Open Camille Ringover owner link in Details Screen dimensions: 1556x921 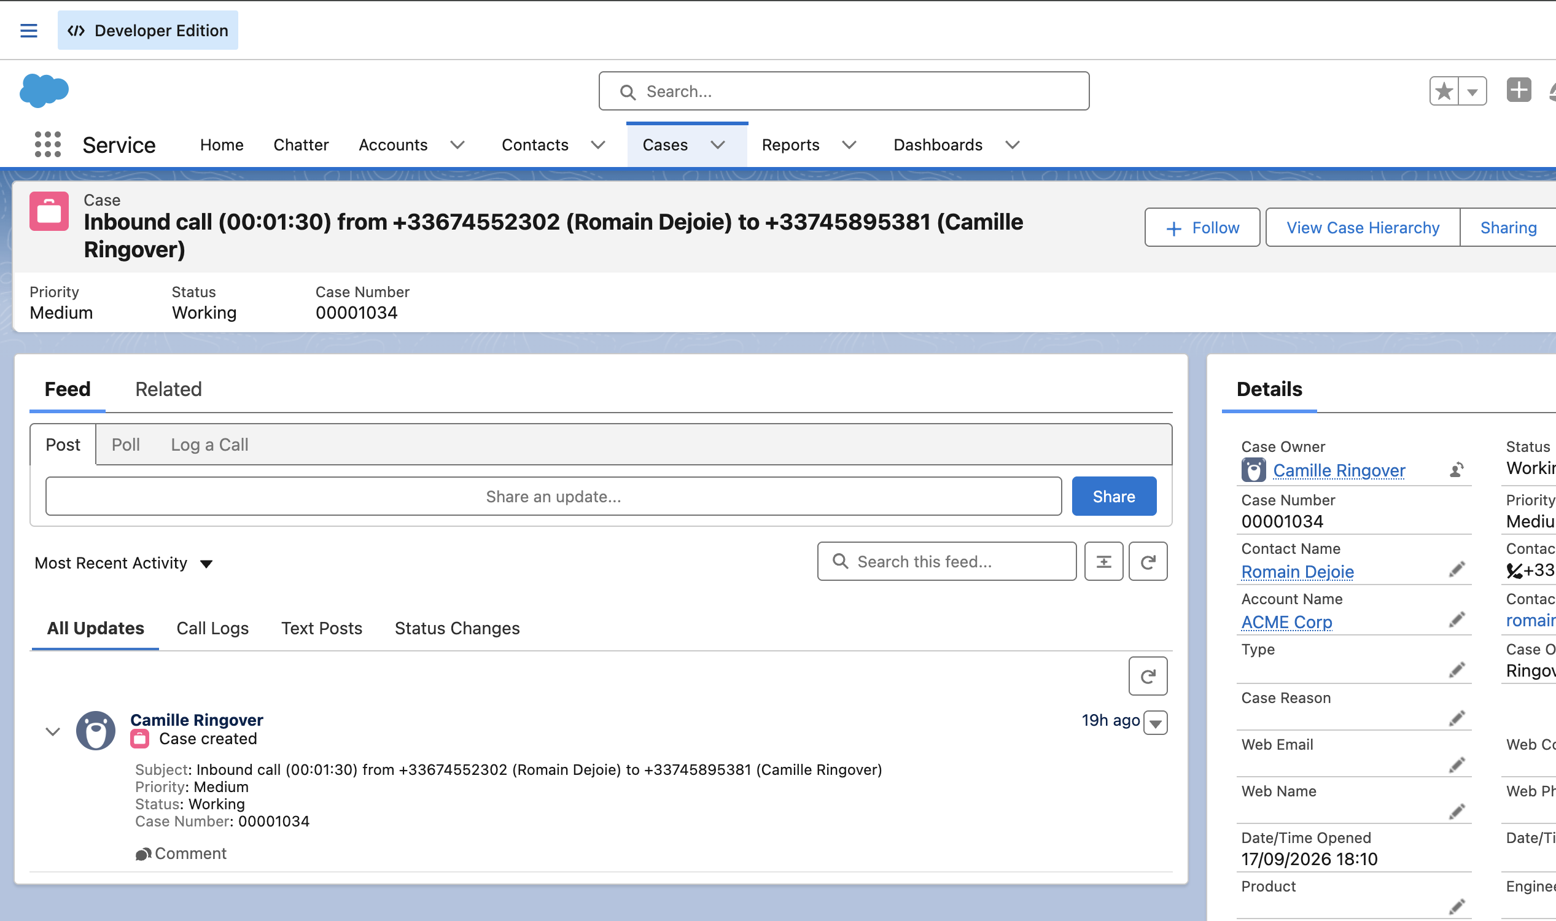(x=1339, y=470)
